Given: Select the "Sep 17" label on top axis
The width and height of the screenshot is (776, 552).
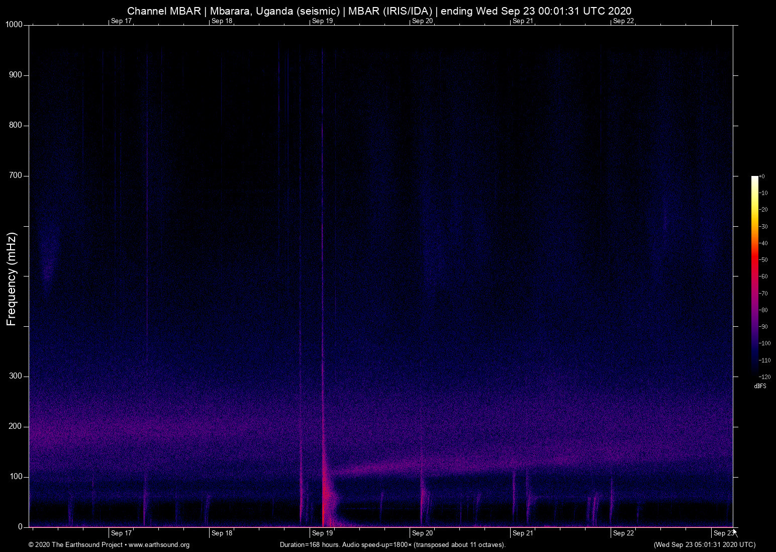Looking at the screenshot, I should click(x=121, y=21).
